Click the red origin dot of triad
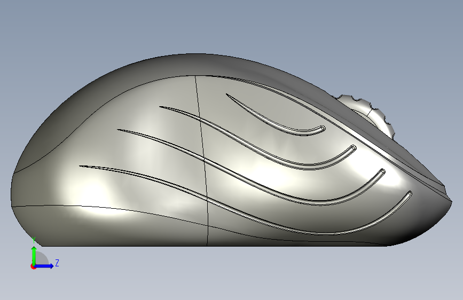 [x=33, y=266]
